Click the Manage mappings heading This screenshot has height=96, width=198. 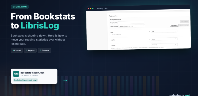[116, 20]
